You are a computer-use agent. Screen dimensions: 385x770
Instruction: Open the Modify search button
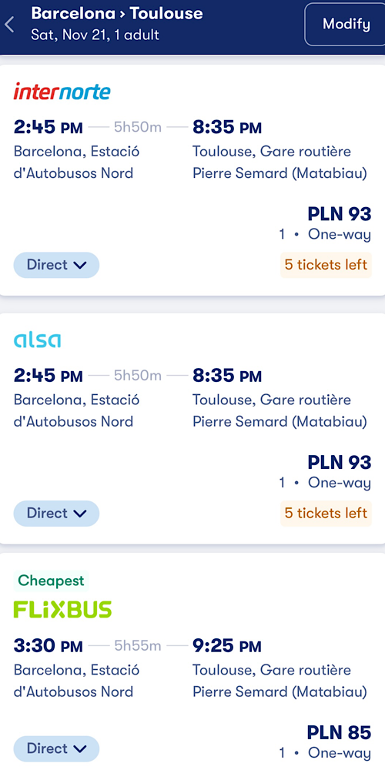click(x=346, y=24)
